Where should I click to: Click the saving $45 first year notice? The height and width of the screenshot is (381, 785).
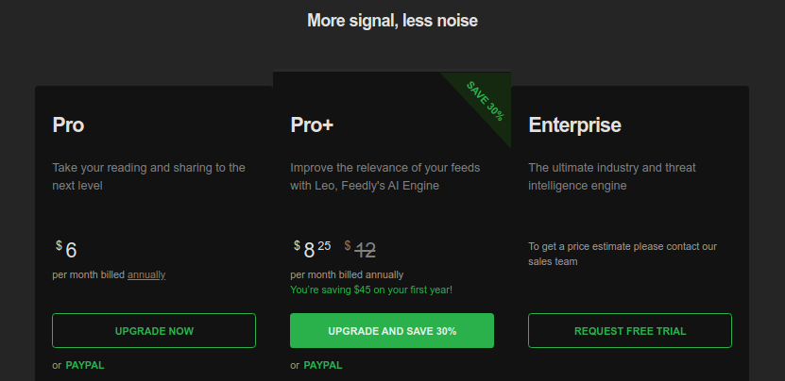[x=371, y=290]
